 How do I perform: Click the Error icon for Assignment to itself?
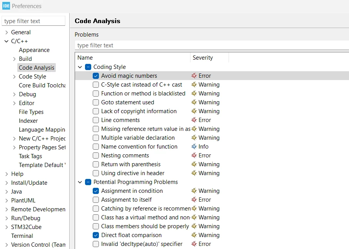click(x=194, y=200)
